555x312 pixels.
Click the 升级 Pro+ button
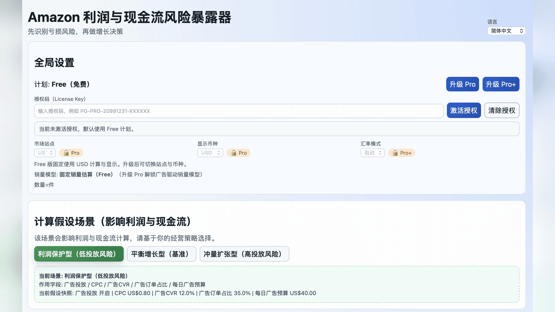point(501,84)
